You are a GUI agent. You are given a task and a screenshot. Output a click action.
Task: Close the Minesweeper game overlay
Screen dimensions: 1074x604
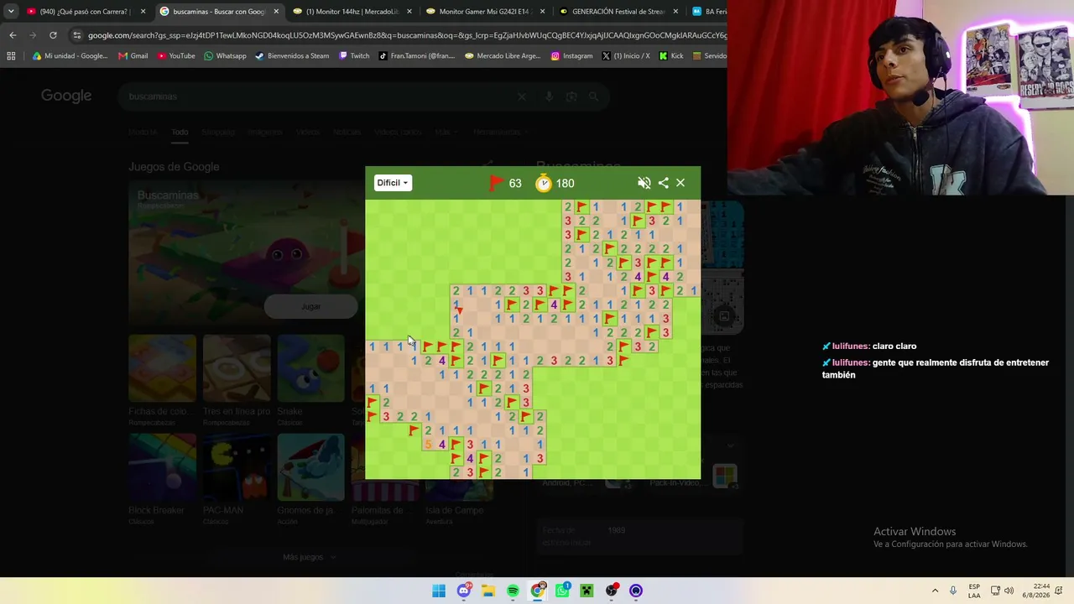click(x=680, y=183)
